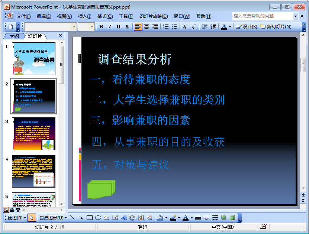The image size is (309, 234).
Task: Insert WordArt icon
Action: click(x=124, y=218)
